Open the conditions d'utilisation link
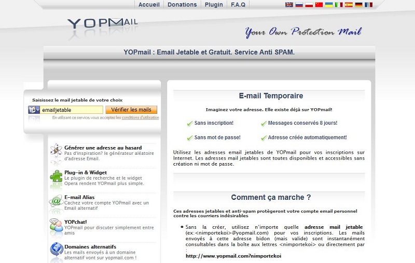This screenshot has height=263, width=415. [x=140, y=118]
